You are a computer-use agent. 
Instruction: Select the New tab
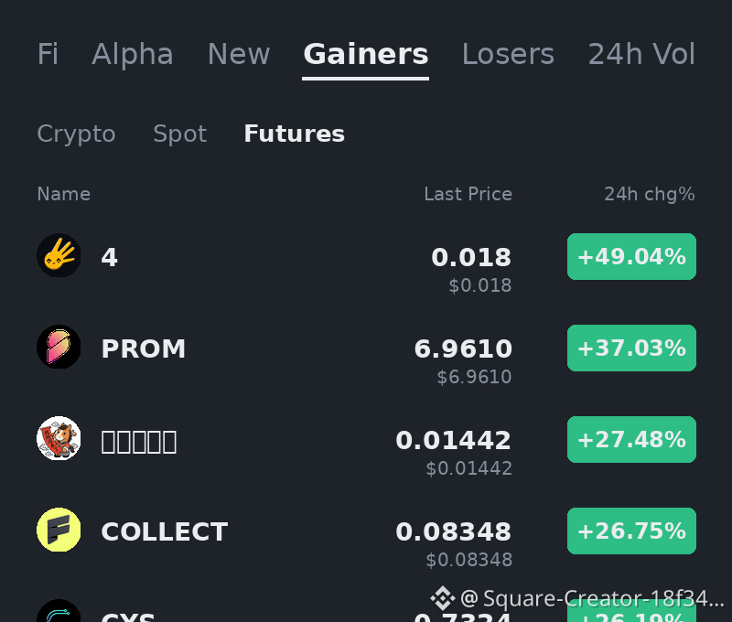[x=239, y=54]
